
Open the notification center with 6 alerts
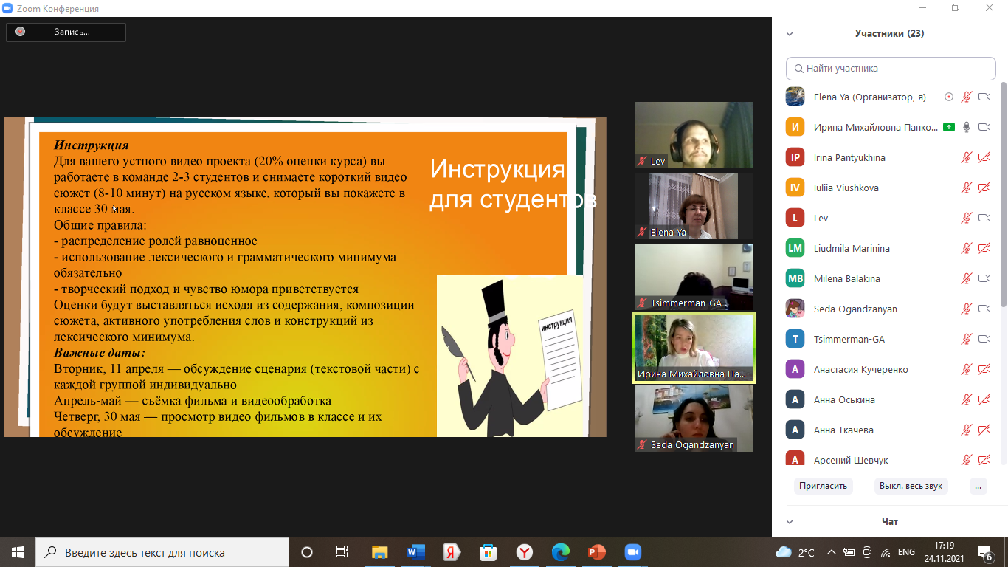[x=986, y=552]
